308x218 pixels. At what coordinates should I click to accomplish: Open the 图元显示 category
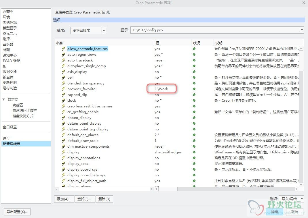click(10, 34)
